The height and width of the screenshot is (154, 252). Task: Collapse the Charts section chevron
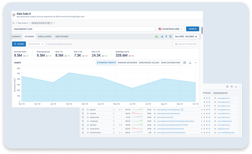[196, 63]
